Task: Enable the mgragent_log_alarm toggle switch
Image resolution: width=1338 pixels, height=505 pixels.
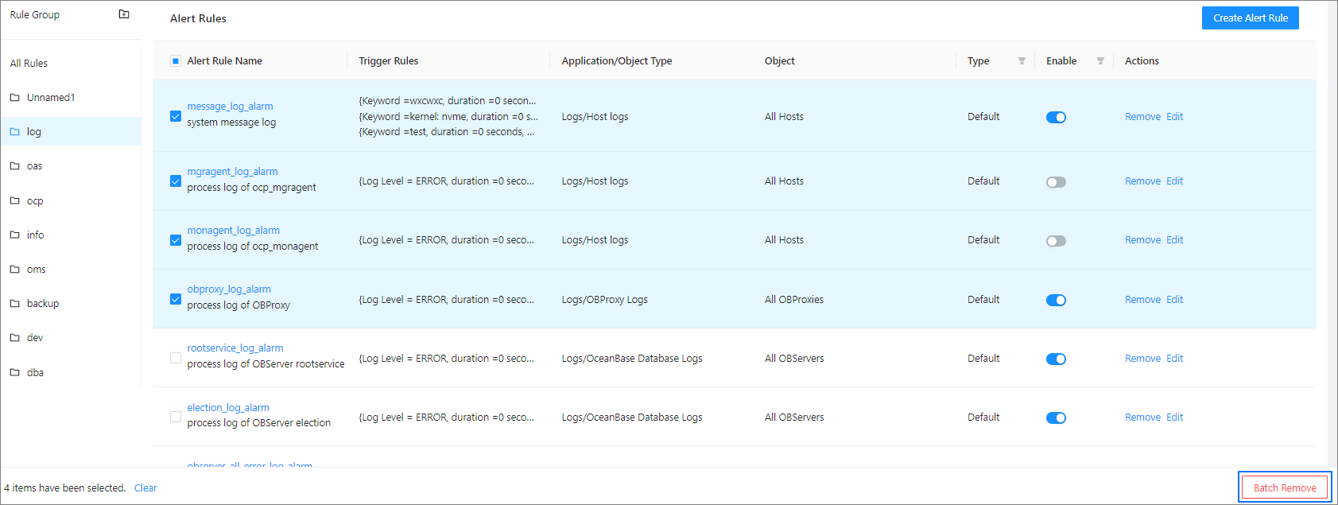Action: [x=1056, y=182]
